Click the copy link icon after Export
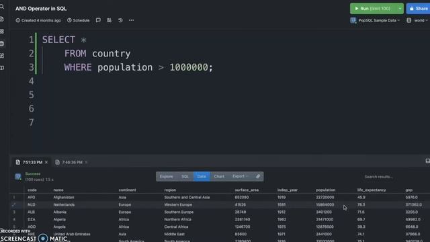The width and height of the screenshot is (430, 242). tap(258, 176)
